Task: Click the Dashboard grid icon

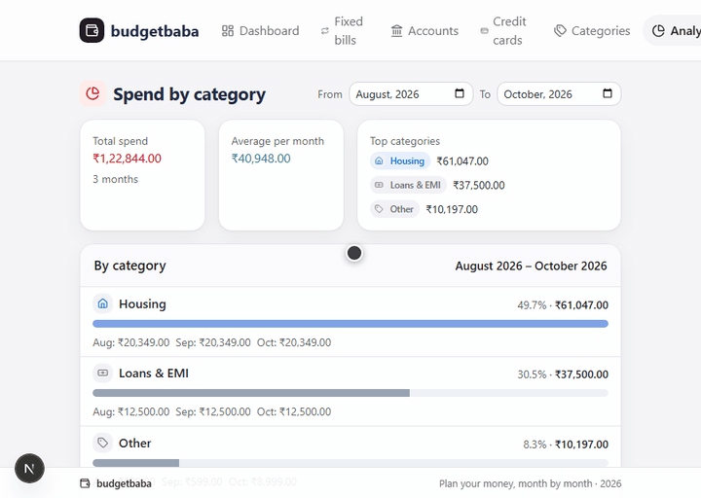Action: [228, 31]
